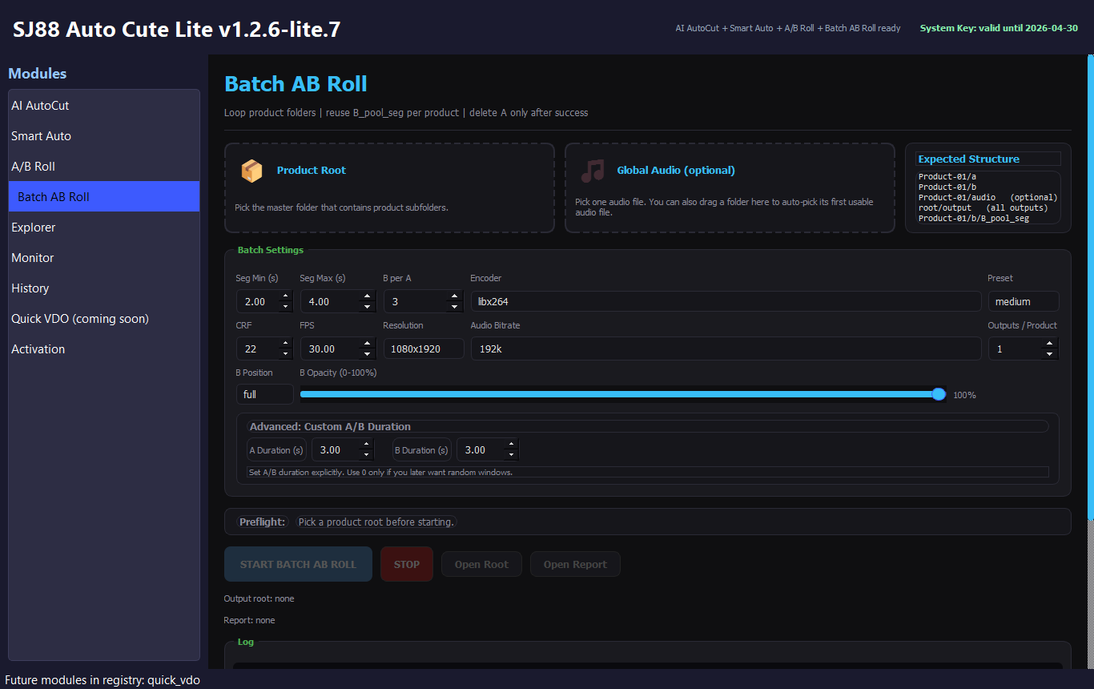
Task: Click the B Opacity slider handle
Action: 939,394
